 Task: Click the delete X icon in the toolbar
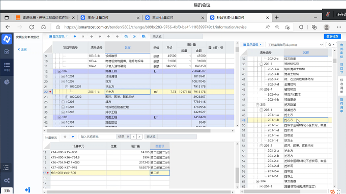coord(83,37)
